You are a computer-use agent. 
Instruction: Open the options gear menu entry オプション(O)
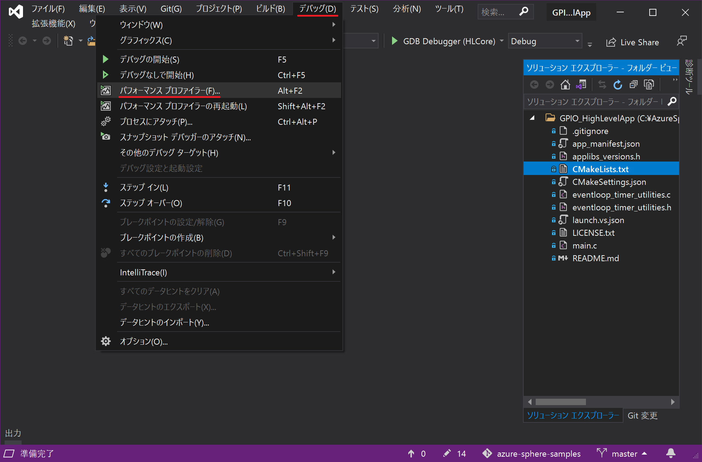[144, 341]
